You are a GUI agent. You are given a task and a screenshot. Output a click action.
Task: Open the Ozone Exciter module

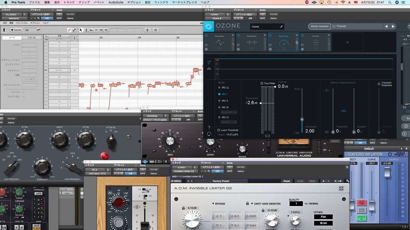coord(316,42)
